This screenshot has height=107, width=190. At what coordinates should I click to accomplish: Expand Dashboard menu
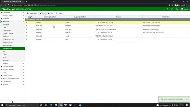tap(12, 13)
